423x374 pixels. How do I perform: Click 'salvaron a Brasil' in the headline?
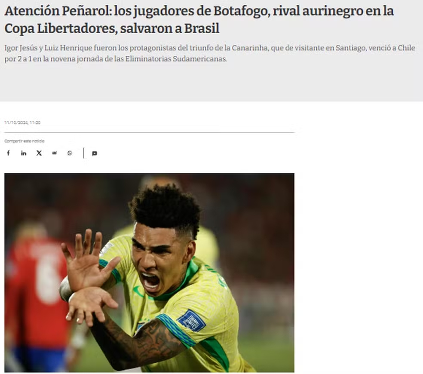170,28
